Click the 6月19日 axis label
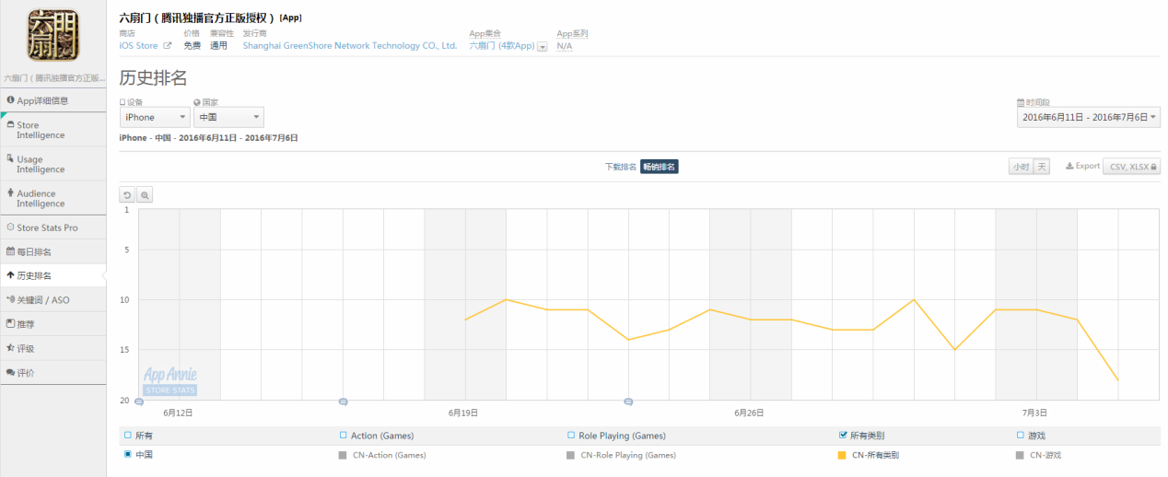Screen dimensions: 1168x477 [462, 413]
